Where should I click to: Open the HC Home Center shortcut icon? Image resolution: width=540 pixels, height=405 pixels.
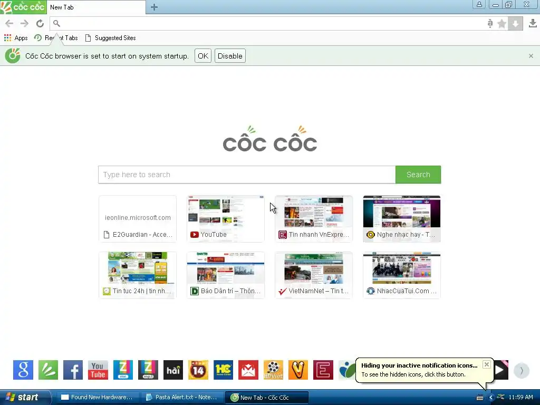pyautogui.click(x=223, y=370)
